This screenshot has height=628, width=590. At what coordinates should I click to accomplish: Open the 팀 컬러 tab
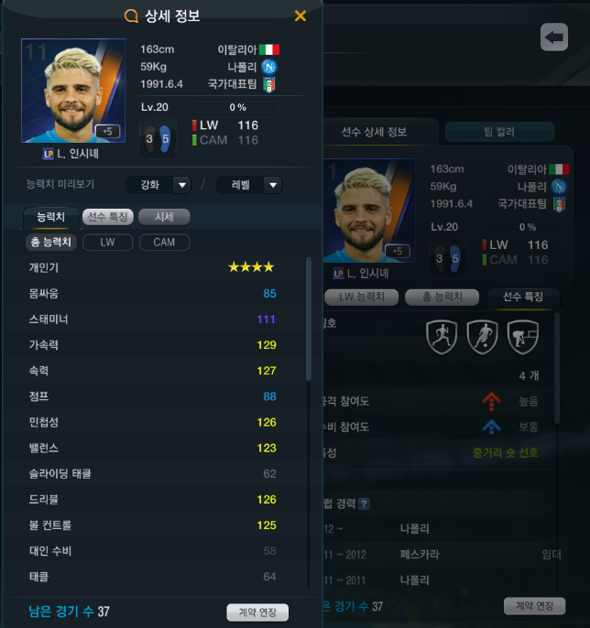tap(499, 132)
